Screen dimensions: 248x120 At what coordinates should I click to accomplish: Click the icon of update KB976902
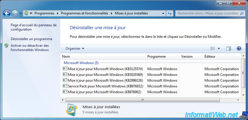coord(65,92)
